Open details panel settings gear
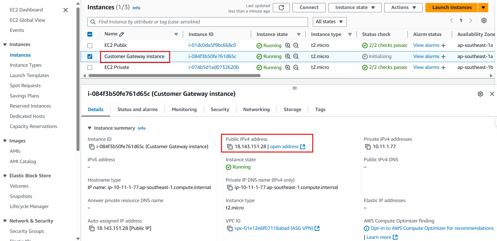Screen dimensions: 497x241 tap(480, 94)
